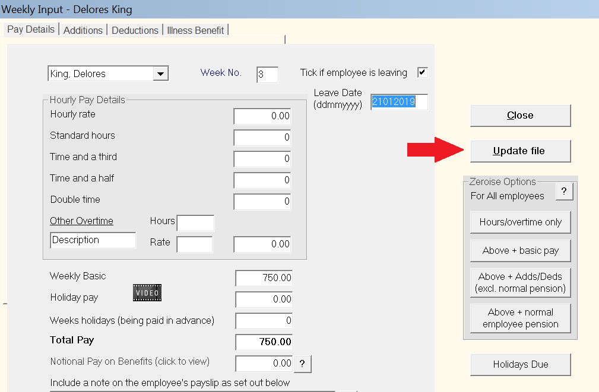Open the Deductions tab
This screenshot has width=599, height=392.
[x=135, y=30]
